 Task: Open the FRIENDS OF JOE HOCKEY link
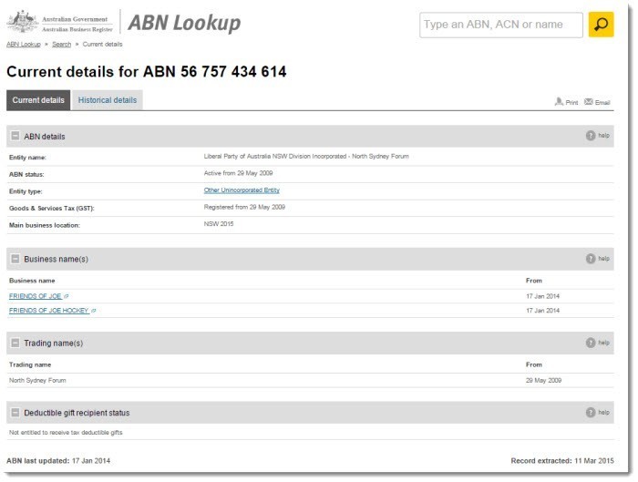tap(49, 311)
